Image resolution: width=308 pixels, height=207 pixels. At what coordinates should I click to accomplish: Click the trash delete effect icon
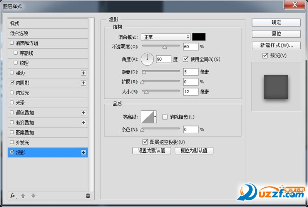pos(88,196)
